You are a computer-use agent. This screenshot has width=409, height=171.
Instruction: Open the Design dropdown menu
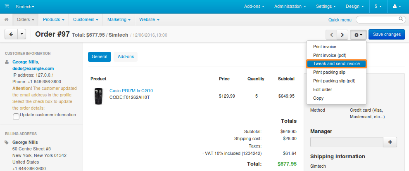pos(355,7)
